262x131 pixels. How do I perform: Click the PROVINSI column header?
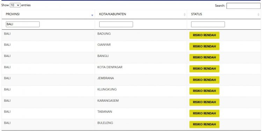pos(48,14)
